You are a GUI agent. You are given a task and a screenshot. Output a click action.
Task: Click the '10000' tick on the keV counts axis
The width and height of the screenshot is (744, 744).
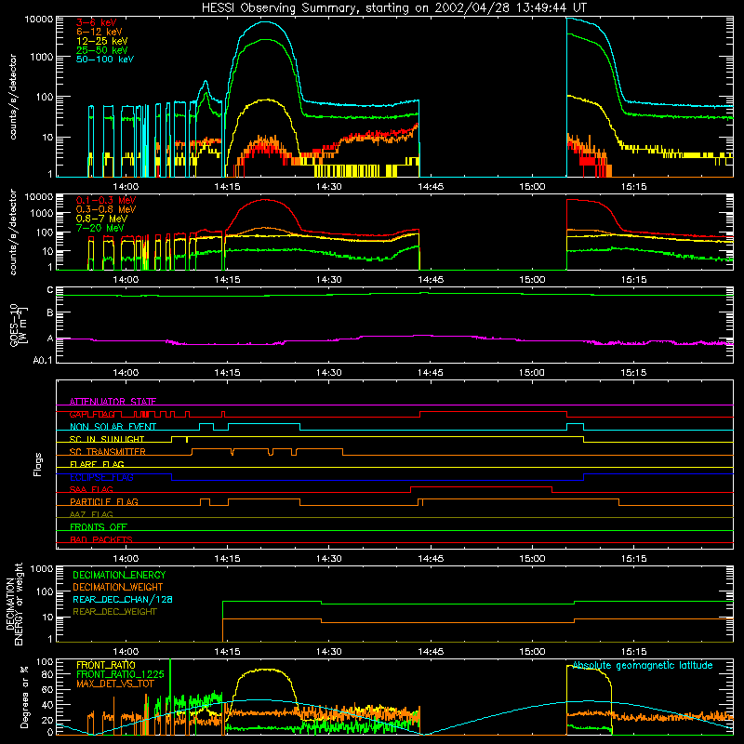click(39, 19)
